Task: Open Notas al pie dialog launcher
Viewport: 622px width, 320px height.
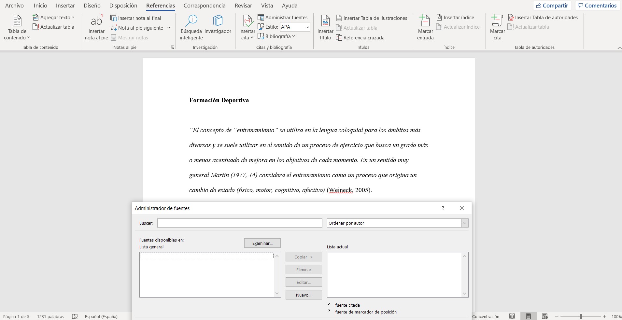Action: (173, 48)
